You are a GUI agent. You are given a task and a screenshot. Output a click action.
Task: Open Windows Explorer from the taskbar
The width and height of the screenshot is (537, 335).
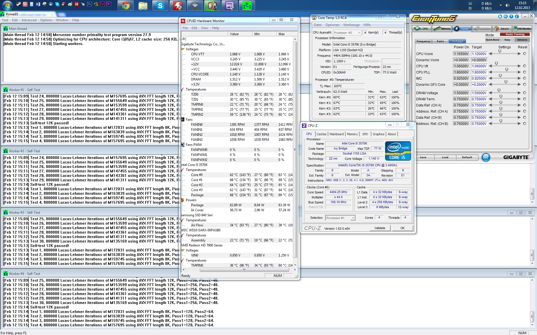click(143, 6)
